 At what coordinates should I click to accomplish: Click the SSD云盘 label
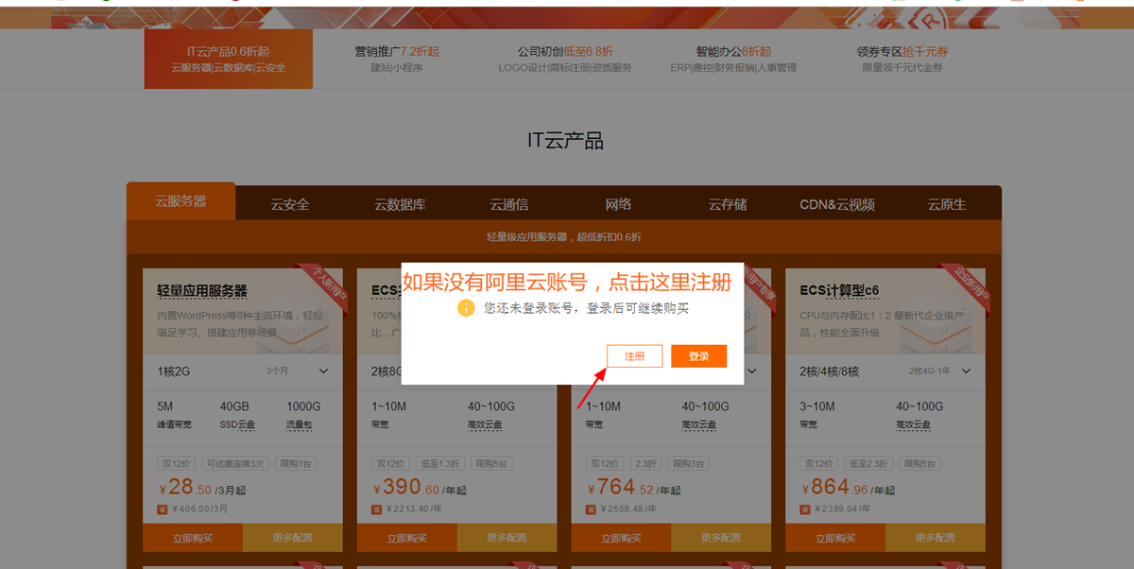click(237, 425)
